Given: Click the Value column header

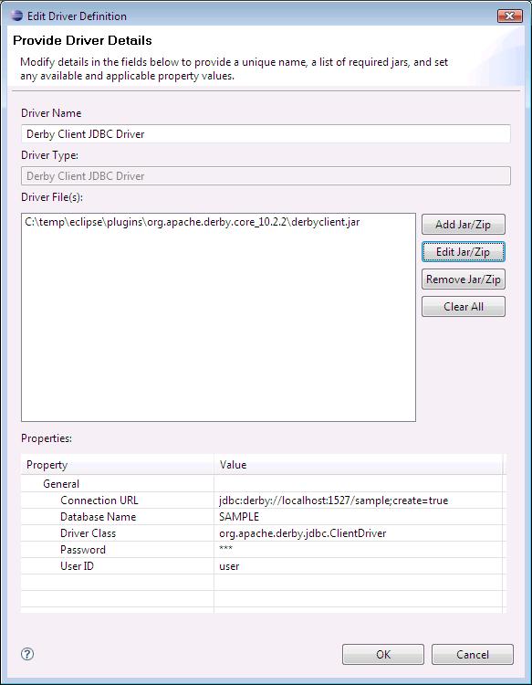Looking at the screenshot, I should click(358, 465).
